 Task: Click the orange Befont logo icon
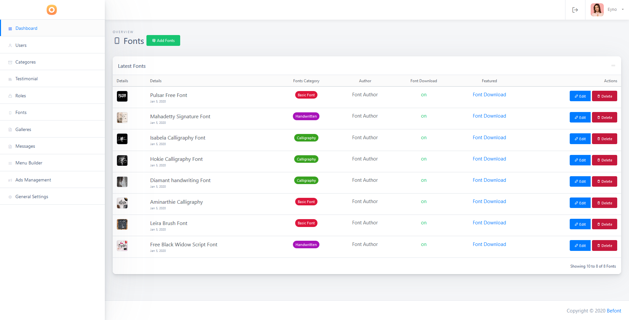coord(52,10)
